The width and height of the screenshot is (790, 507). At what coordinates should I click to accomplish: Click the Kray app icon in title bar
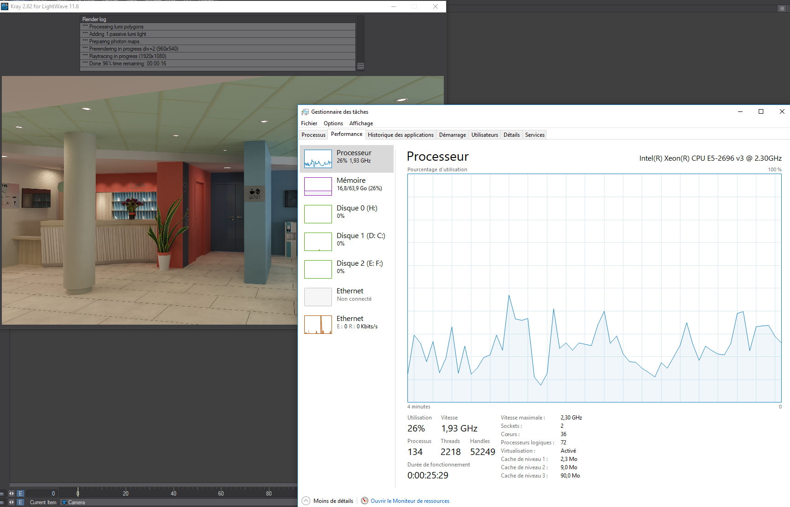click(x=5, y=6)
